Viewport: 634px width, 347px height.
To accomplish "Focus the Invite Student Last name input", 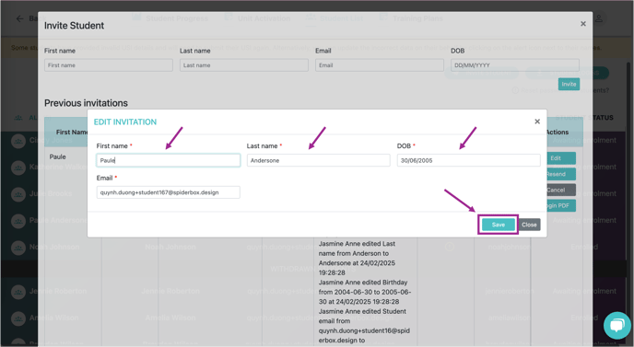I will (244, 65).
